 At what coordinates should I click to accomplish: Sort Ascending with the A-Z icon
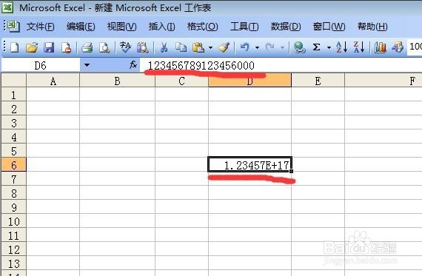click(341, 47)
